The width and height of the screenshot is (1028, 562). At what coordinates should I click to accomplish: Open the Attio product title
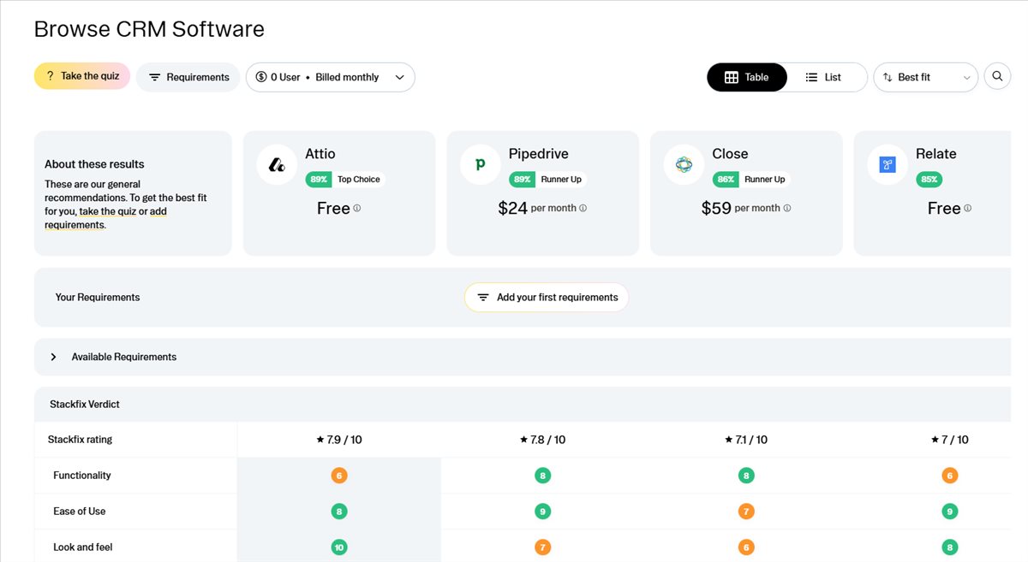[320, 154]
